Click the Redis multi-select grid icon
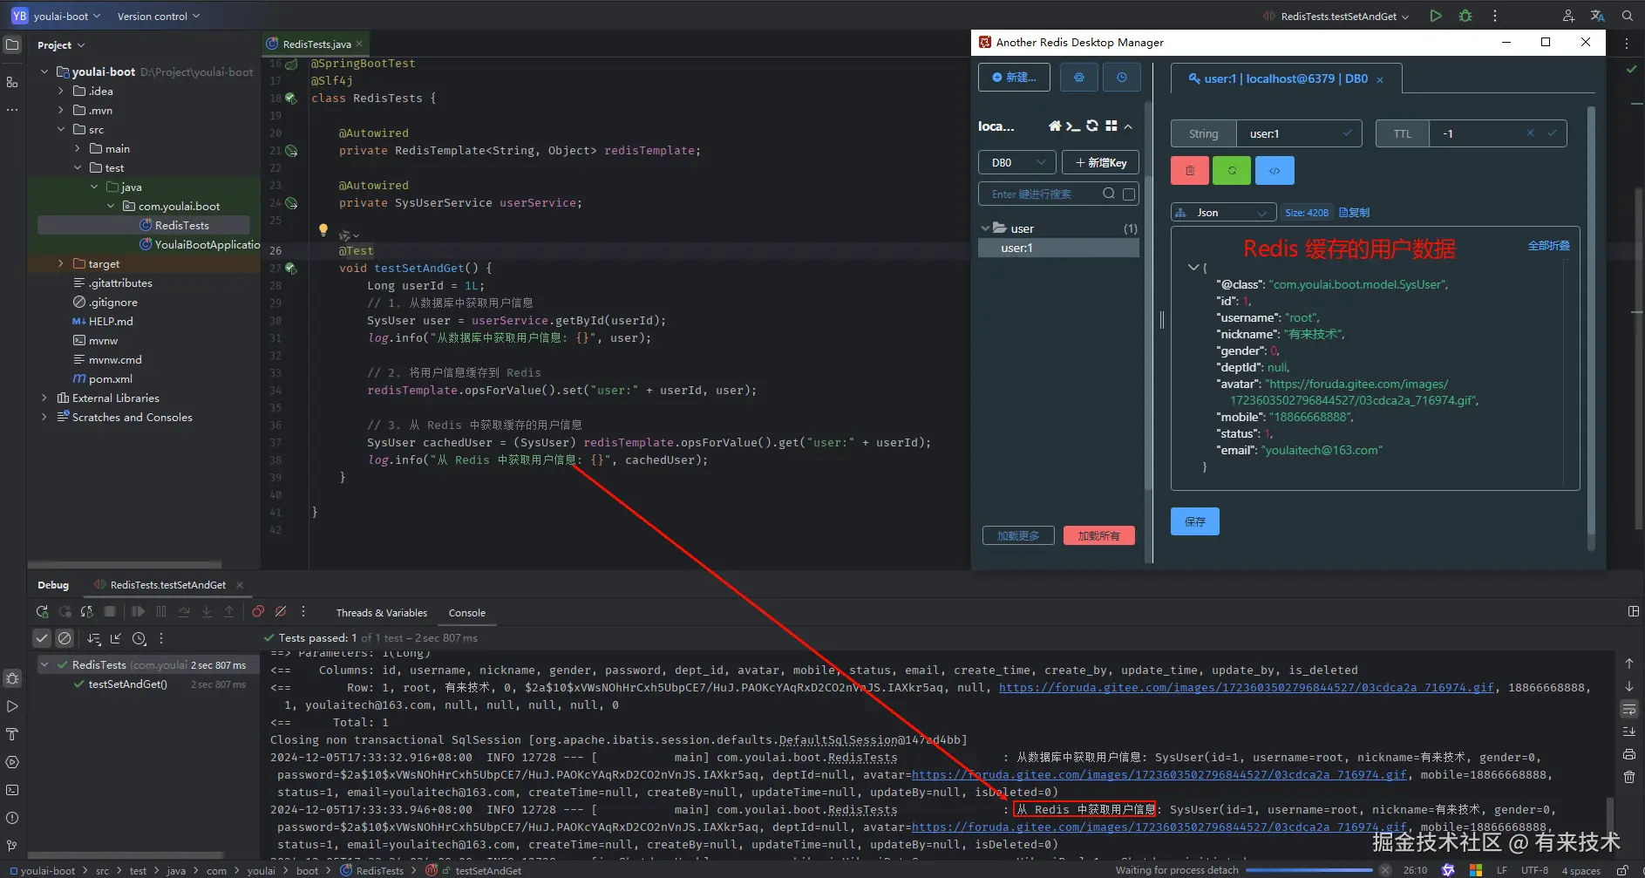Viewport: 1645px width, 878px height. [x=1111, y=126]
